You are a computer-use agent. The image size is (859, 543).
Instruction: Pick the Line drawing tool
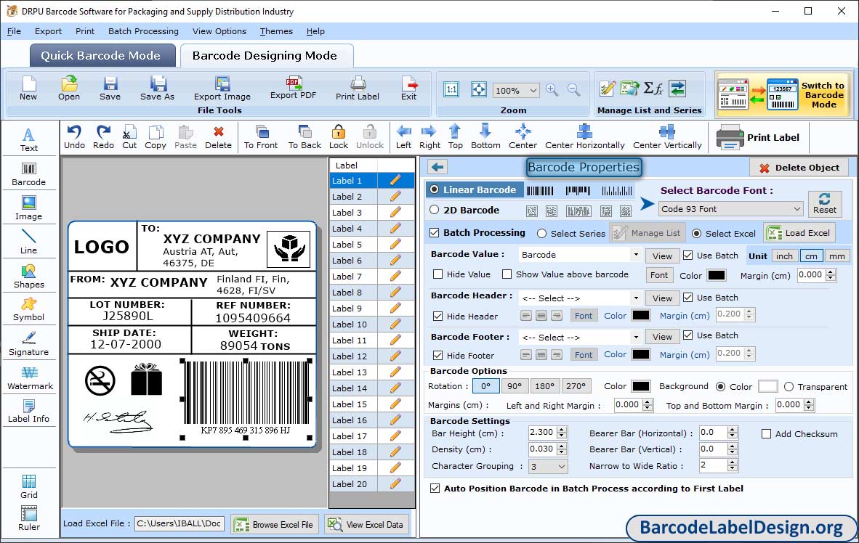tap(28, 242)
